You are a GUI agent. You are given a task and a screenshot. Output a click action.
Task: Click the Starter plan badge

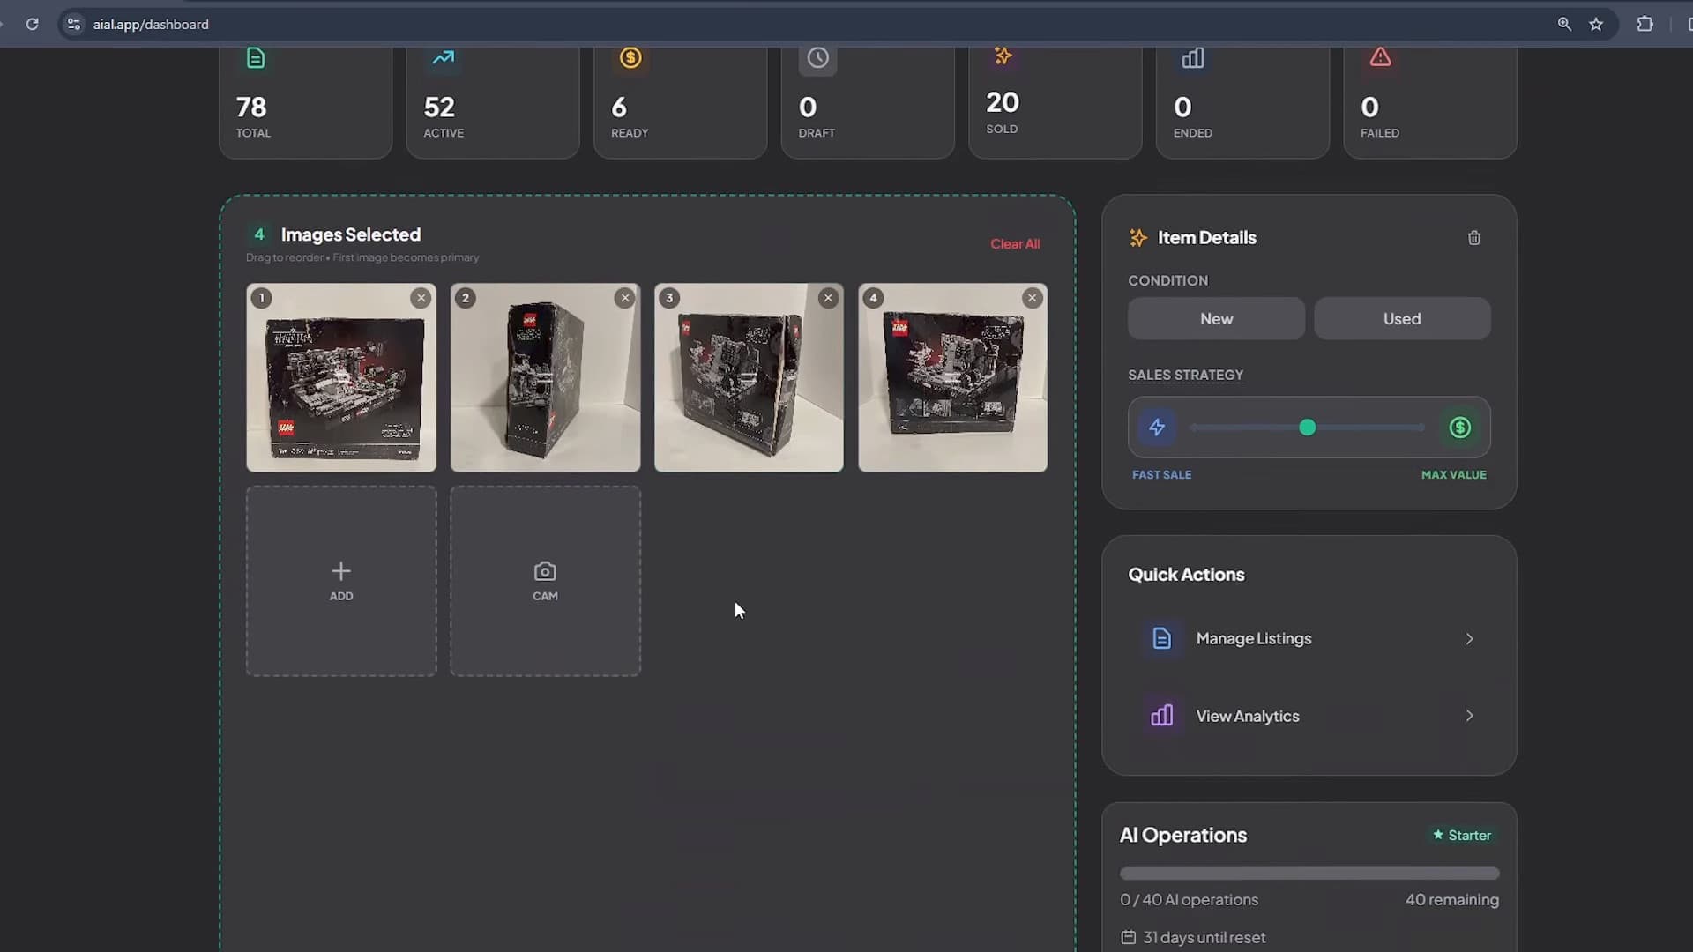coord(1462,836)
